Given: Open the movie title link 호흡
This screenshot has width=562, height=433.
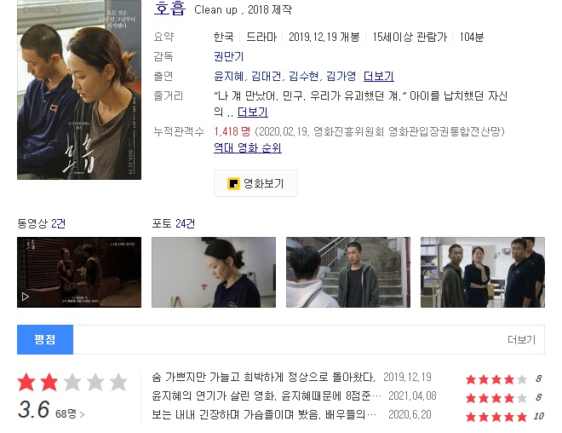Looking at the screenshot, I should point(169,9).
